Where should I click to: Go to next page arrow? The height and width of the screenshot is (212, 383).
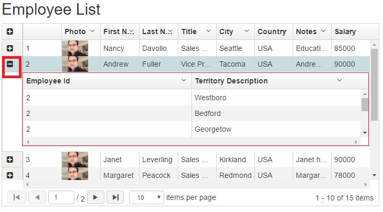click(x=95, y=197)
